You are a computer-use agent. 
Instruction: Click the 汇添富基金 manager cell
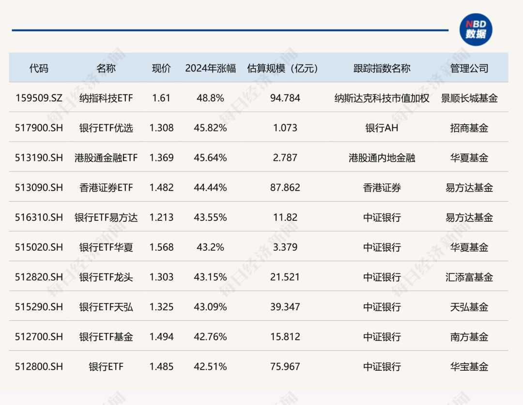(469, 277)
